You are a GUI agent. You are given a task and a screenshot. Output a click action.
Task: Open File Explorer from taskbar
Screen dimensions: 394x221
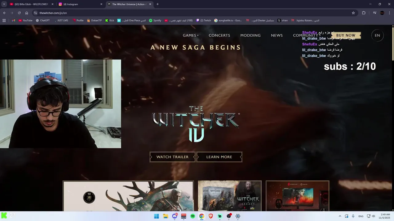165,216
